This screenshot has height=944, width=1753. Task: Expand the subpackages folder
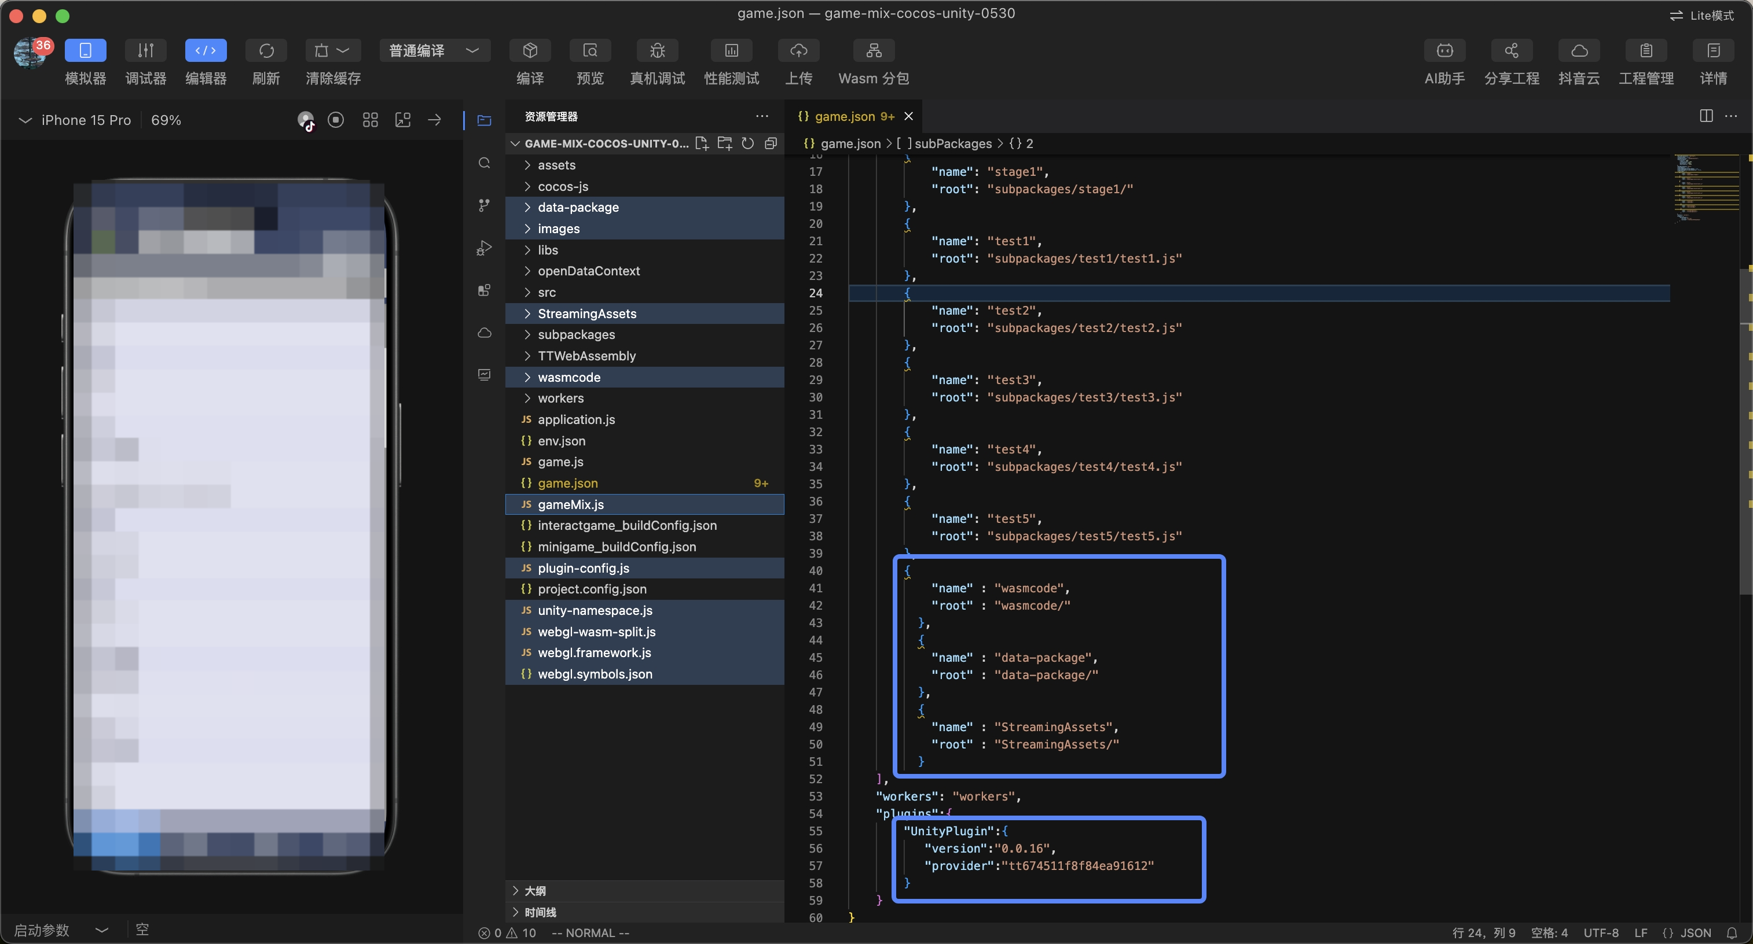(x=575, y=334)
